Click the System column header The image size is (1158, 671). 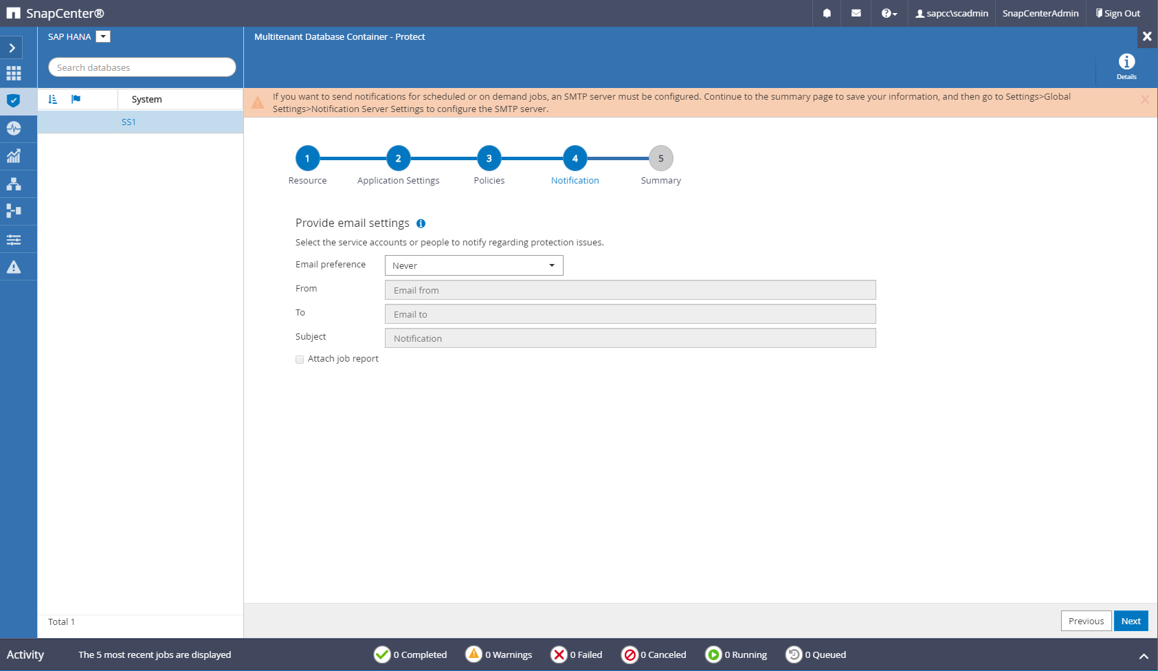click(x=147, y=99)
